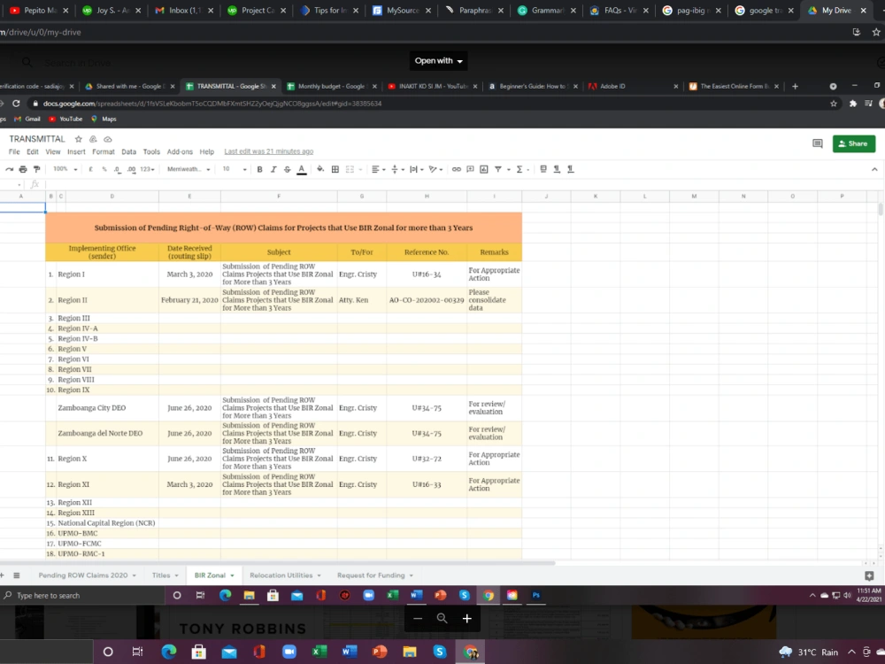Viewport: 885px width, 664px height.
Task: Expand the Open with dropdown
Action: [x=439, y=61]
